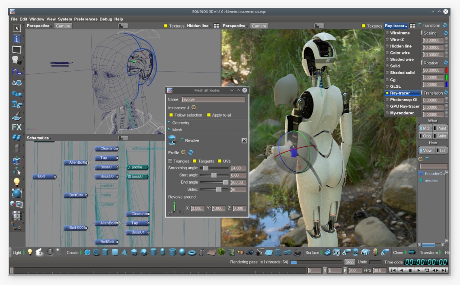Click the End angle slider
The image size is (460, 285).
click(x=226, y=182)
